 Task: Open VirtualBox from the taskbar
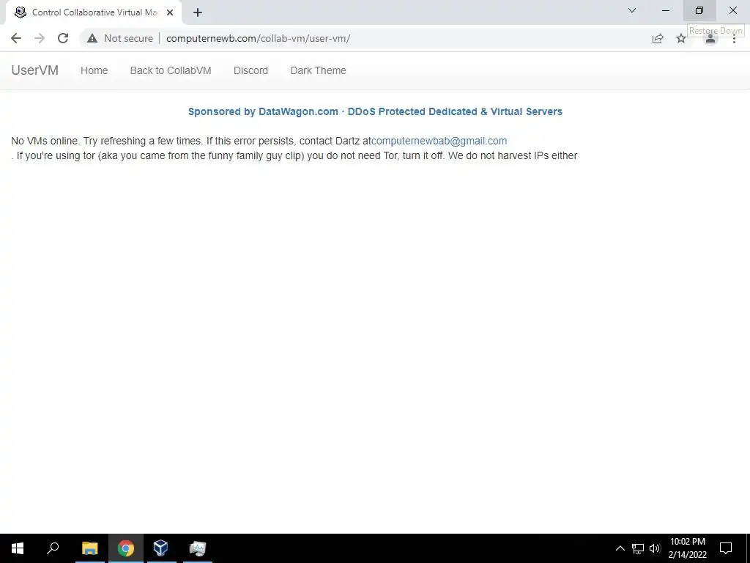160,548
